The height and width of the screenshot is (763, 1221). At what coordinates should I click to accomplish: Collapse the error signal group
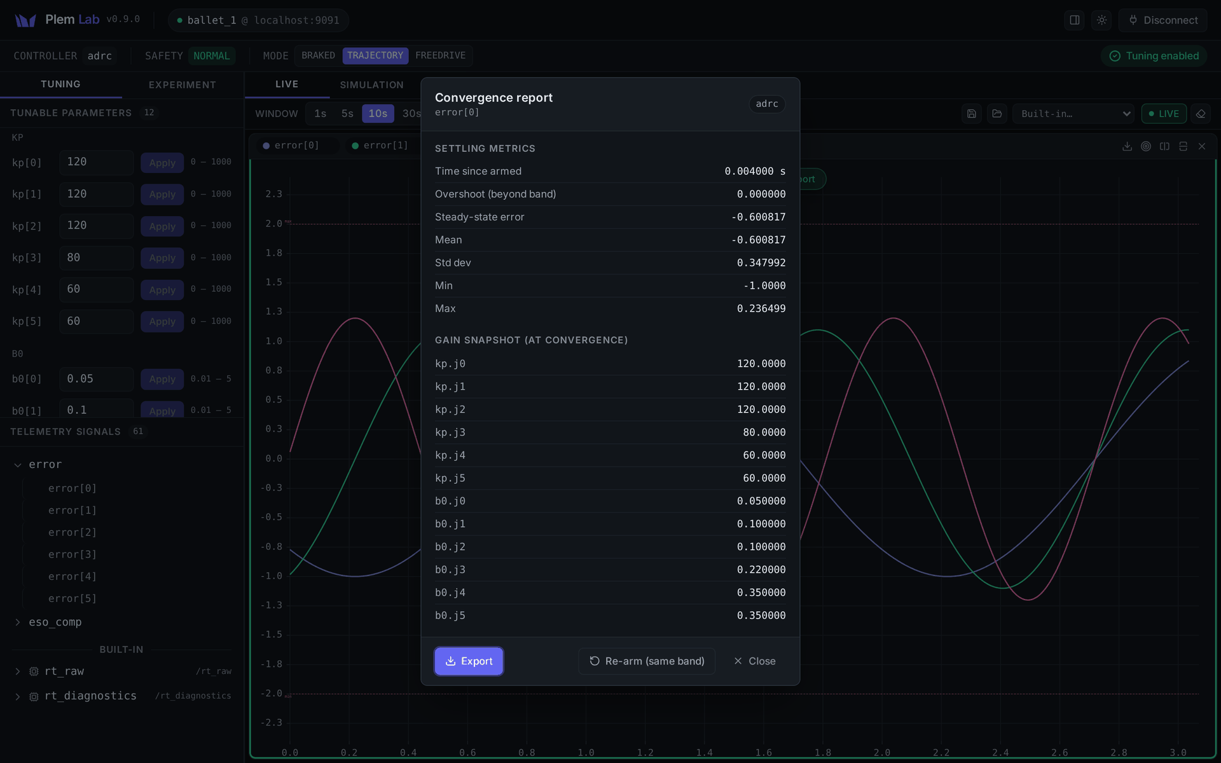18,465
